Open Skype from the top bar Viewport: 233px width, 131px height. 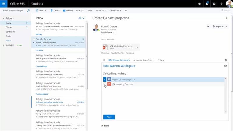tap(199, 4)
